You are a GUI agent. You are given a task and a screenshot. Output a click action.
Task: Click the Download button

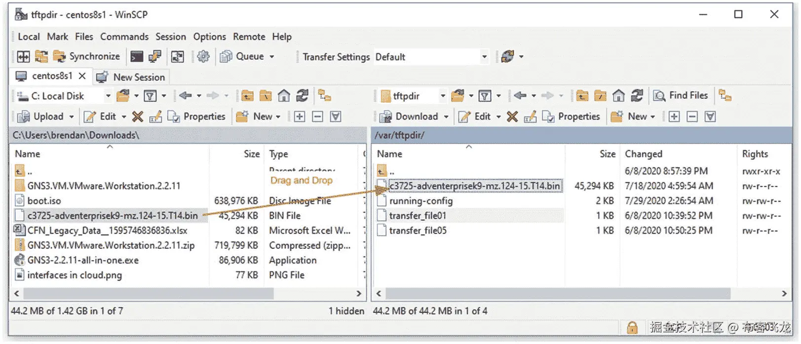pyautogui.click(x=408, y=116)
